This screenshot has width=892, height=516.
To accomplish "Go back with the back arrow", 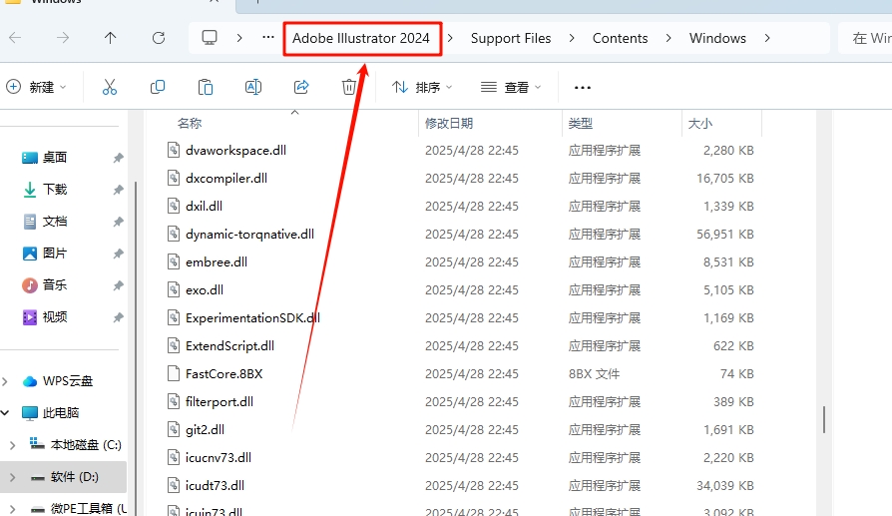I will coord(15,38).
